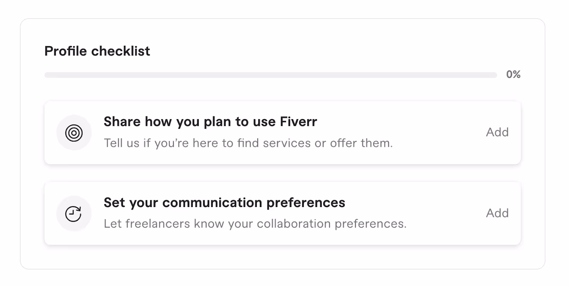This screenshot has height=286, width=569.
Task: Click the word 'preferences' in the second item title
Action: tap(306, 203)
